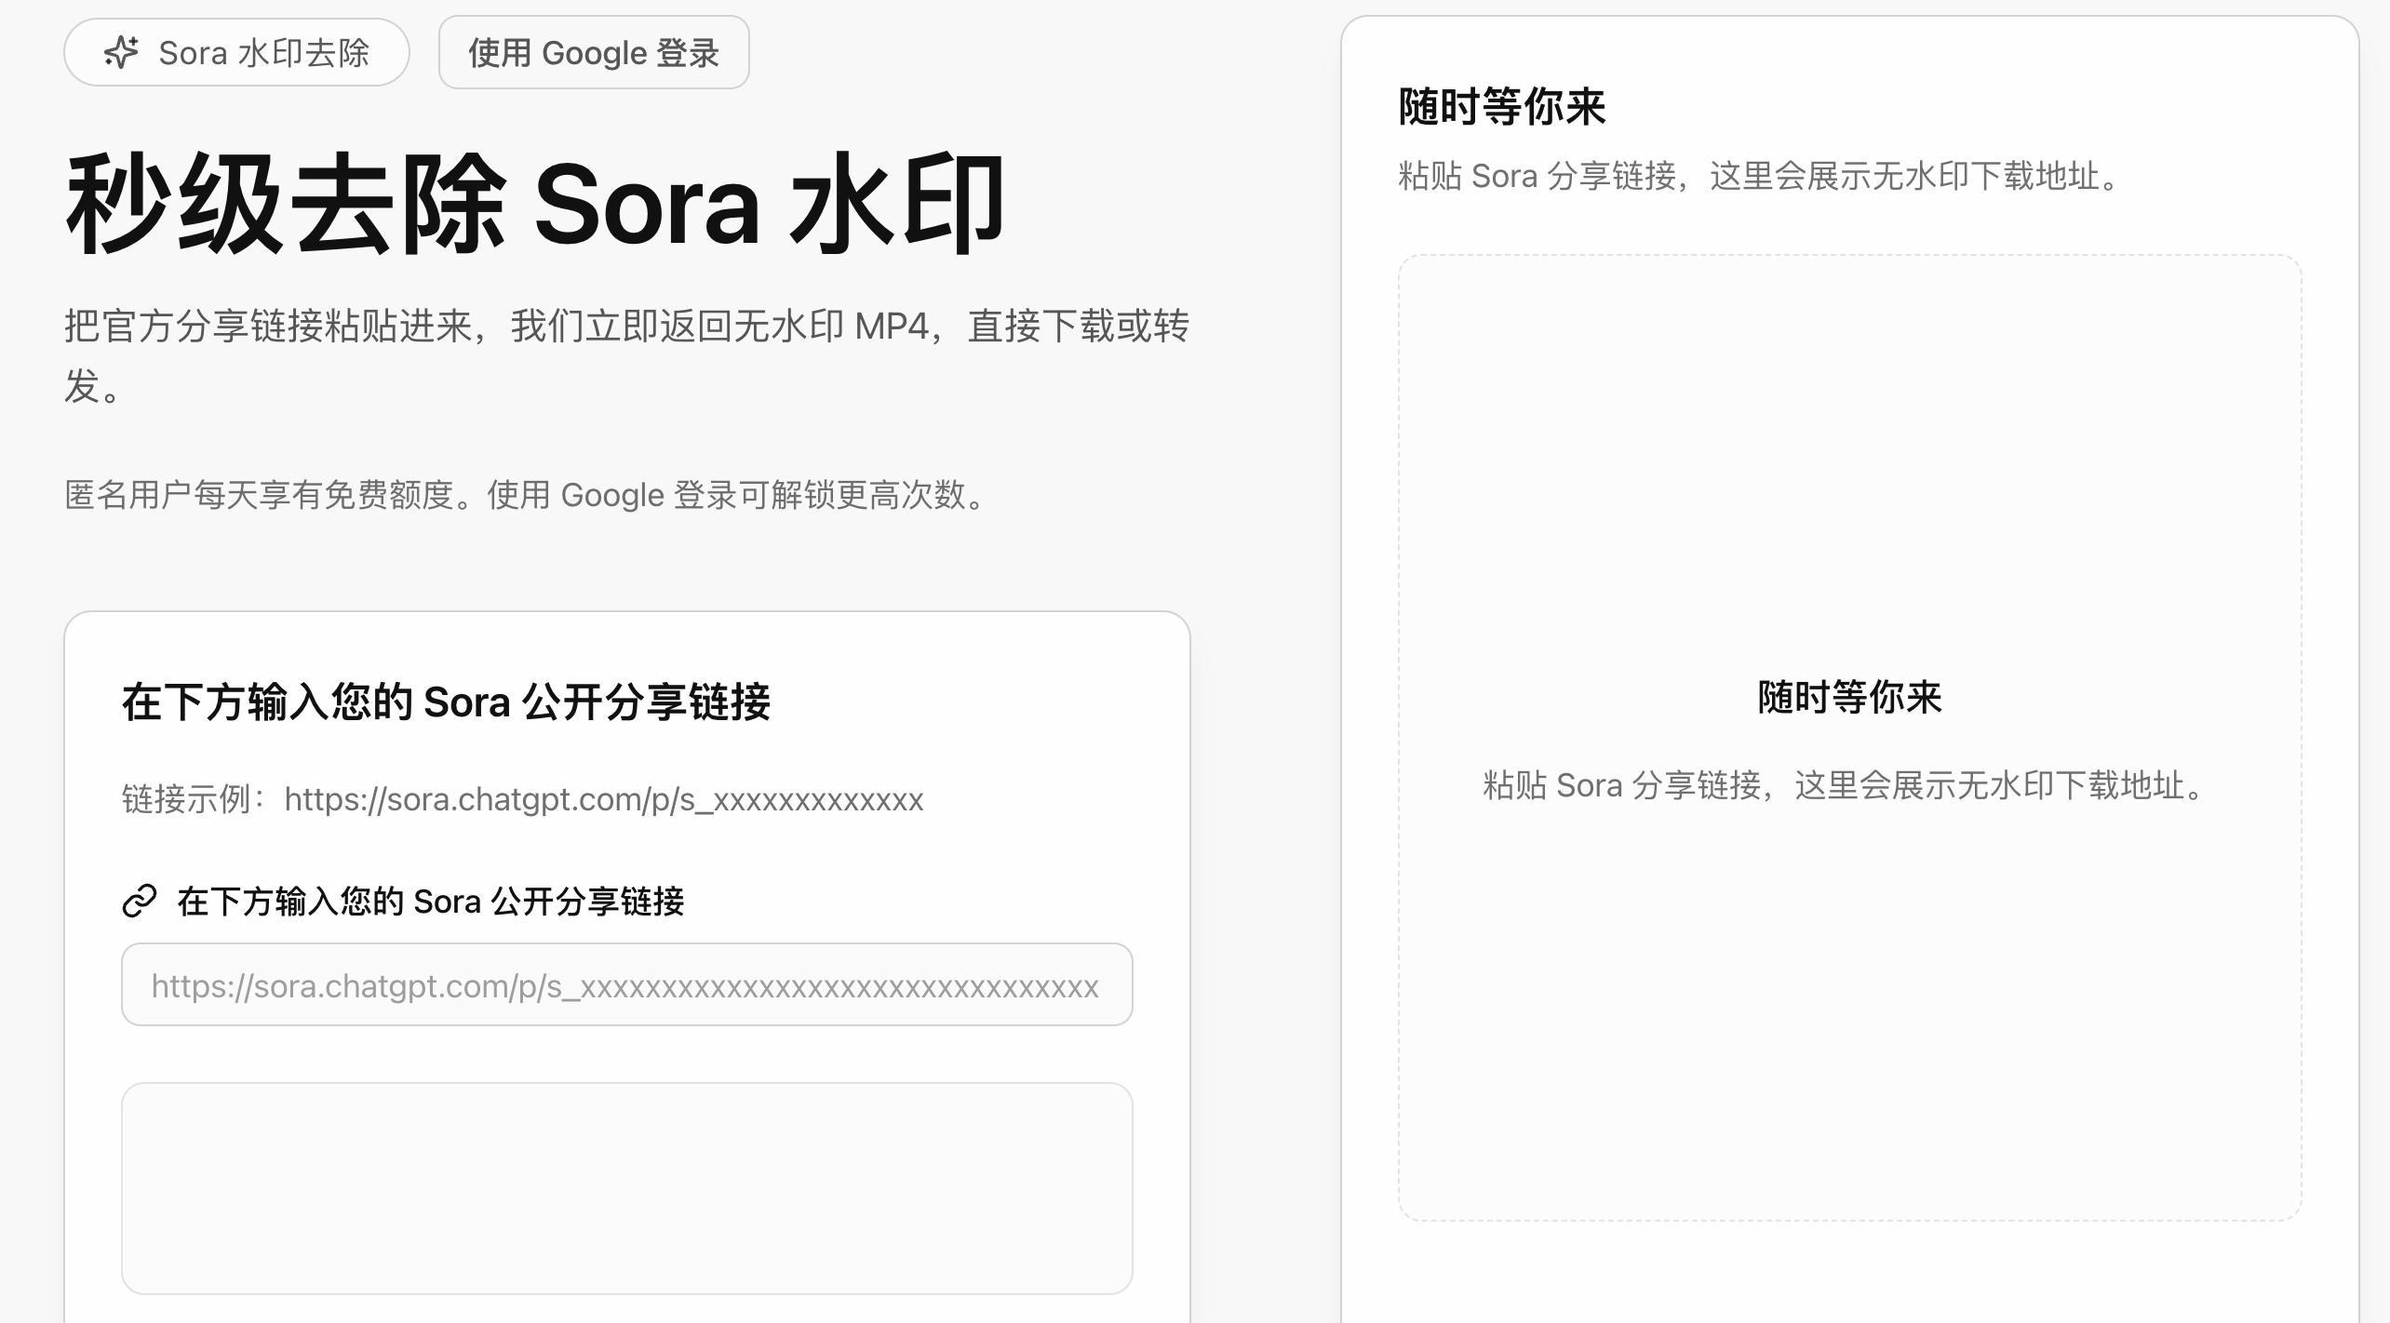Click the top "随时等你来" heading in right panel
Screen dimensions: 2390x1323
point(1501,106)
